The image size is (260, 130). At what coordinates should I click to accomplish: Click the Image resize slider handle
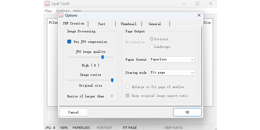click(112, 80)
